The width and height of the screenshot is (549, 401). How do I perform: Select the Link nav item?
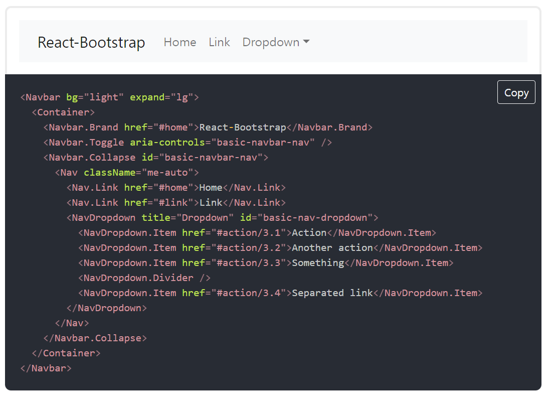(x=219, y=43)
